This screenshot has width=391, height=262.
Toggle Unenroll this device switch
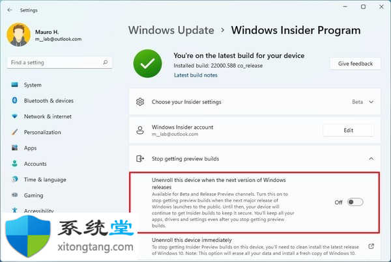pos(355,202)
